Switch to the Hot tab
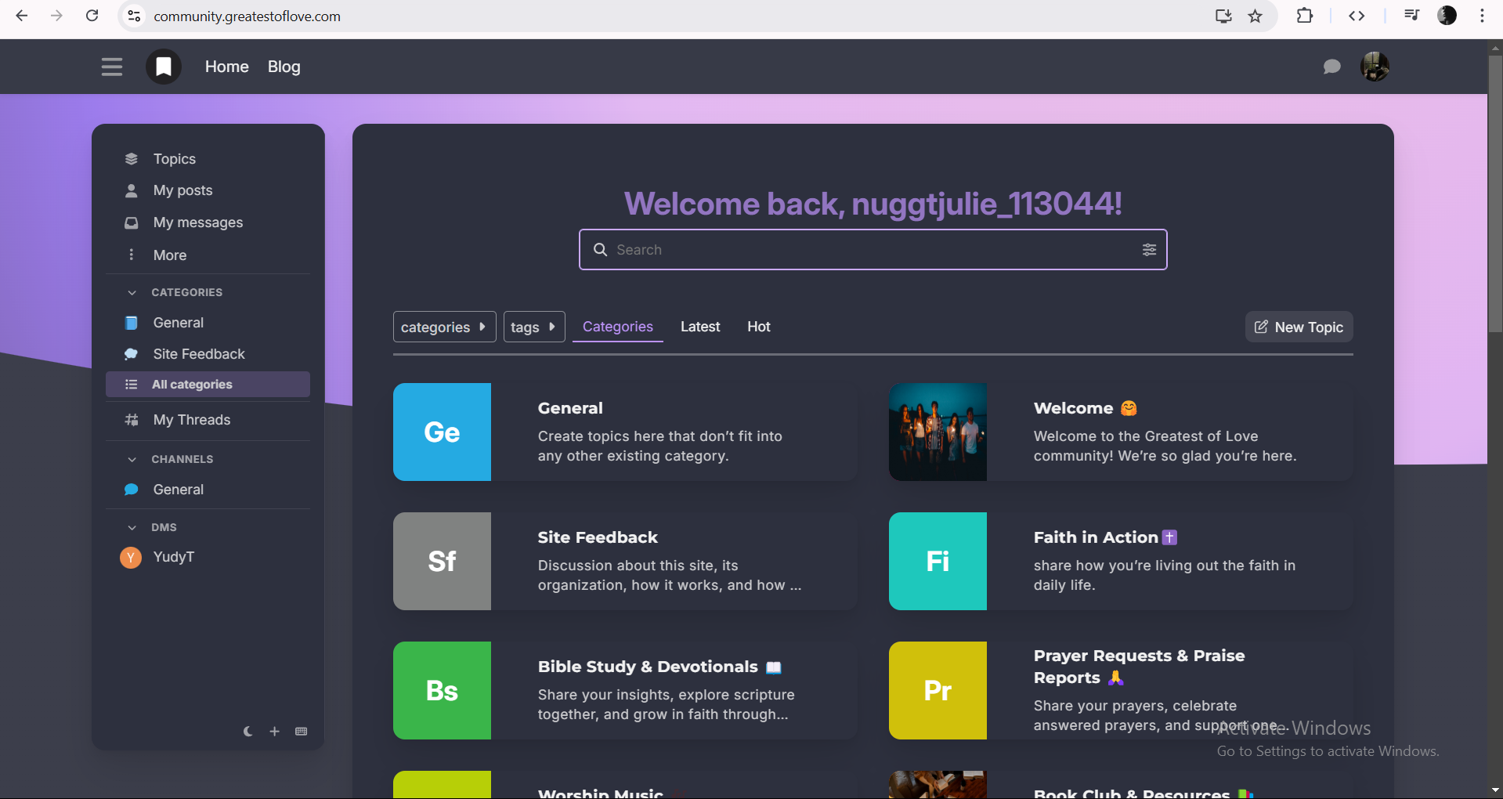 tap(759, 327)
